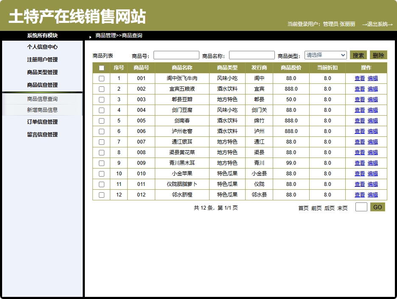Check the checkbox for 剑南春
This screenshot has width=397, height=299.
pyautogui.click(x=101, y=121)
